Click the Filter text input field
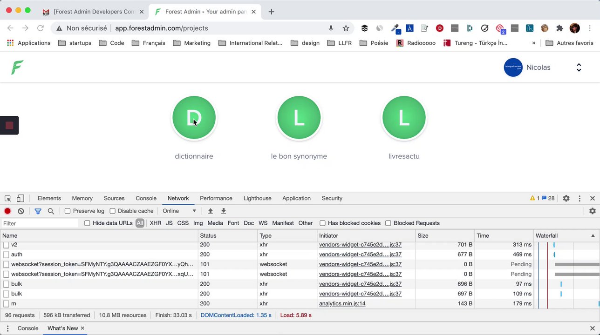The height and width of the screenshot is (335, 600). (41, 223)
